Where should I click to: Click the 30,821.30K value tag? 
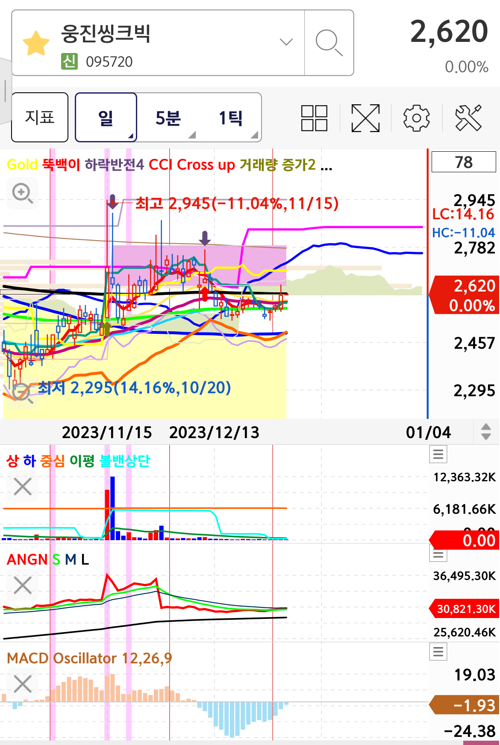click(x=465, y=608)
